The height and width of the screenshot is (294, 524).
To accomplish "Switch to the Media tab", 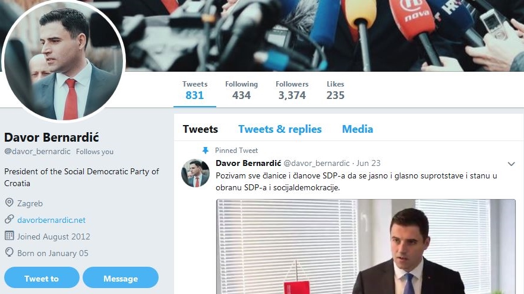I will pyautogui.click(x=358, y=129).
